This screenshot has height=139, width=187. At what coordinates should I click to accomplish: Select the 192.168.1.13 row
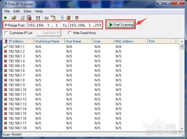click(91, 104)
